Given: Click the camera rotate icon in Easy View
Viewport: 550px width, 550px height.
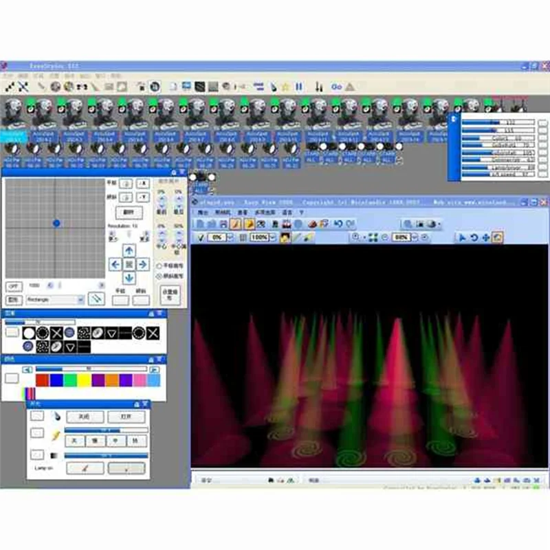Looking at the screenshot, I should 474,237.
